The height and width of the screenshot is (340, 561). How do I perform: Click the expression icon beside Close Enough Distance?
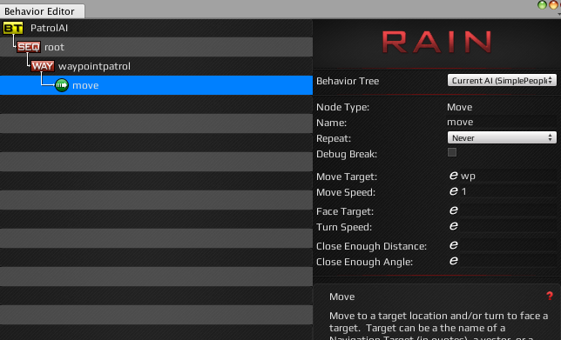454,244
